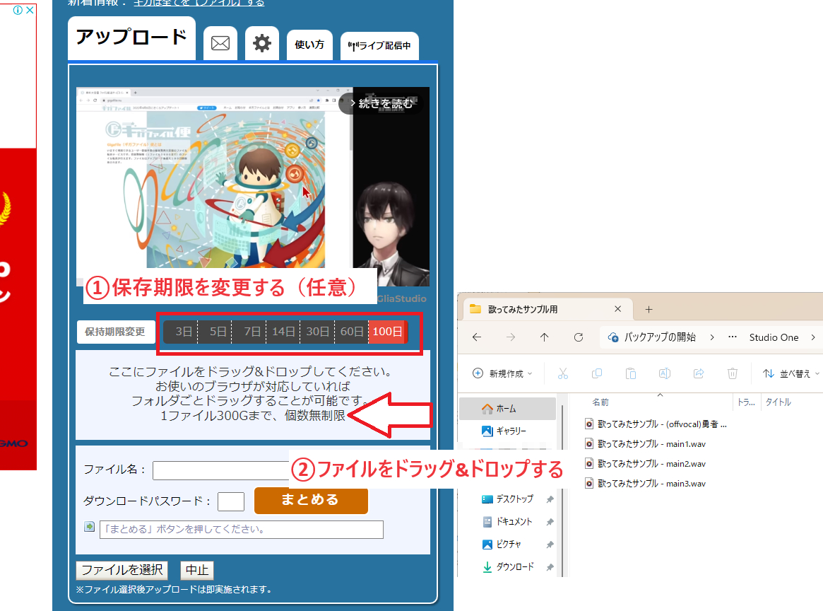
Task: Open the mail envelope tab
Action: (x=220, y=43)
